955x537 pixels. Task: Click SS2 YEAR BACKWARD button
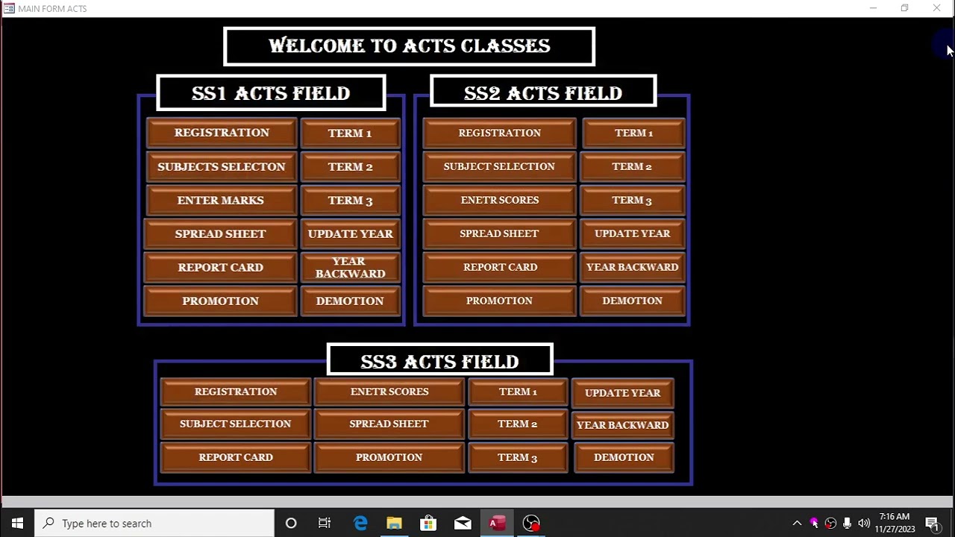pyautogui.click(x=633, y=267)
